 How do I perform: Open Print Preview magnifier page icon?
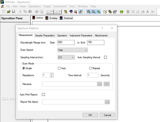pyautogui.click(x=41, y=12)
